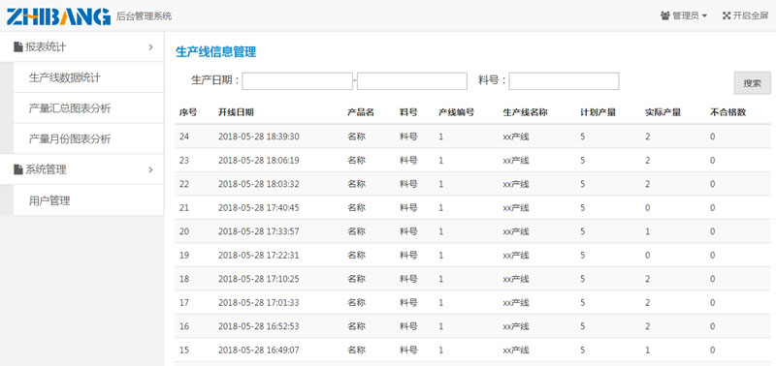
Task: Click the 实际产量 column header
Action: click(x=663, y=112)
